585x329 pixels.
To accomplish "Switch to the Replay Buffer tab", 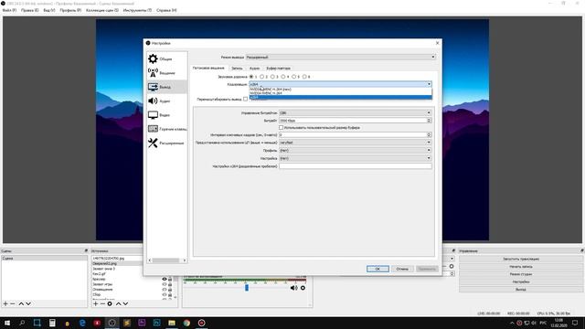I will 278,69.
